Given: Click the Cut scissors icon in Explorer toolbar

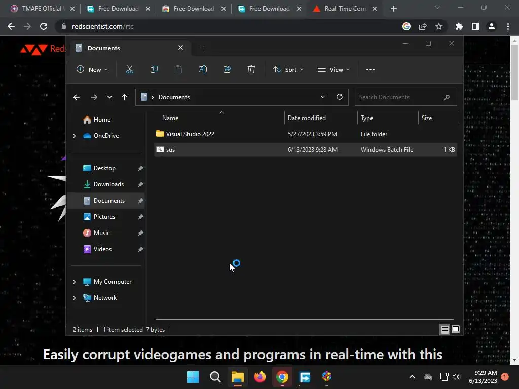Looking at the screenshot, I should point(129,69).
